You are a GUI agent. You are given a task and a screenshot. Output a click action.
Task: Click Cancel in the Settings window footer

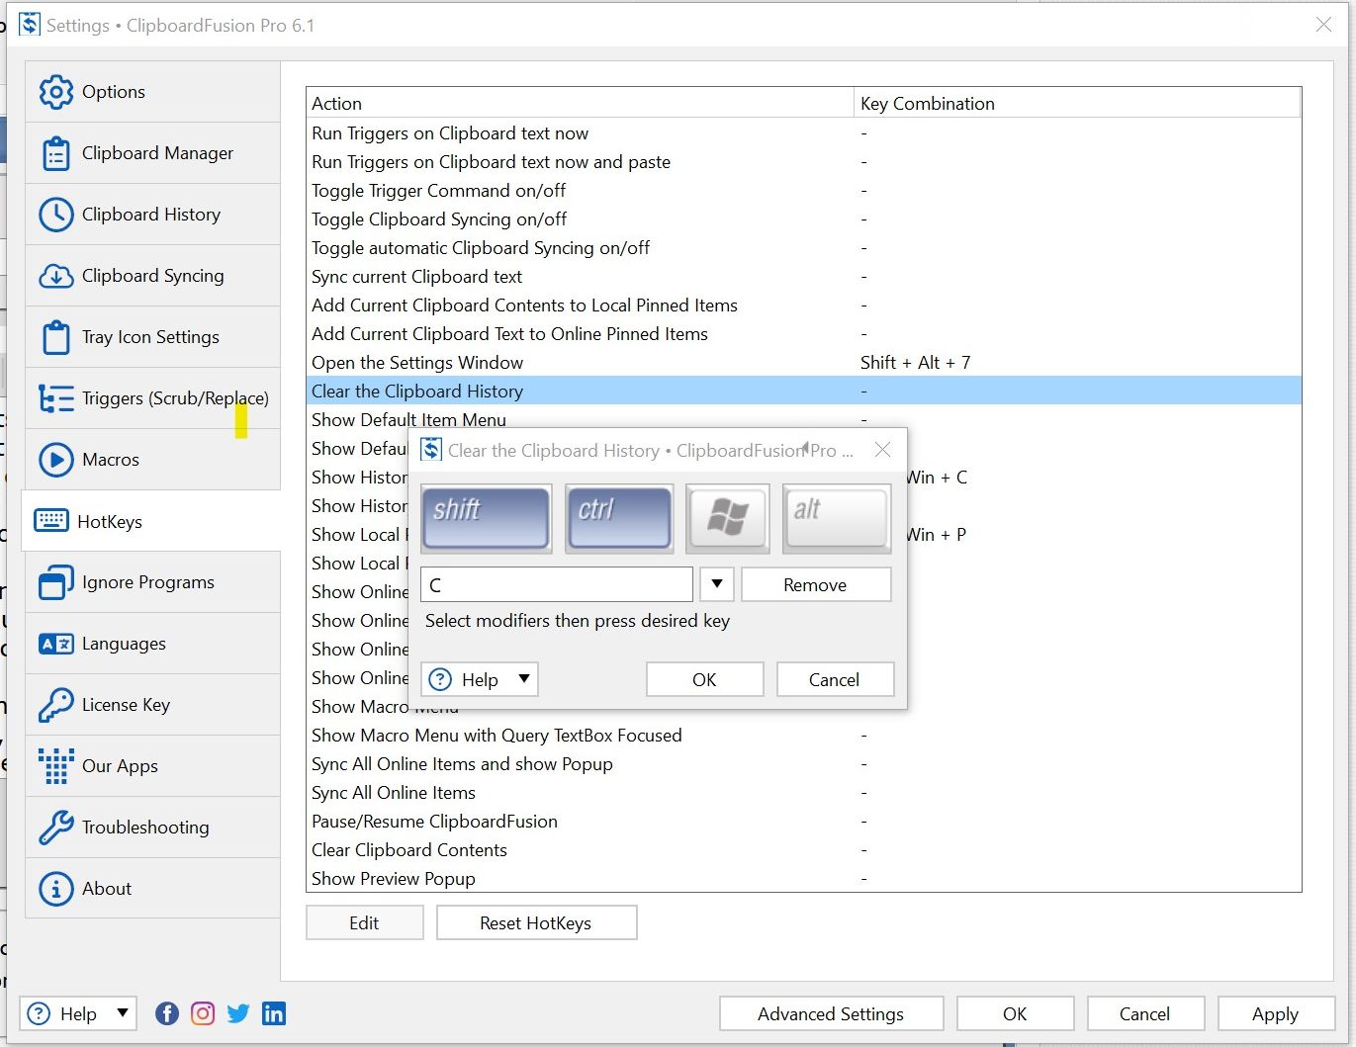point(1145,1013)
